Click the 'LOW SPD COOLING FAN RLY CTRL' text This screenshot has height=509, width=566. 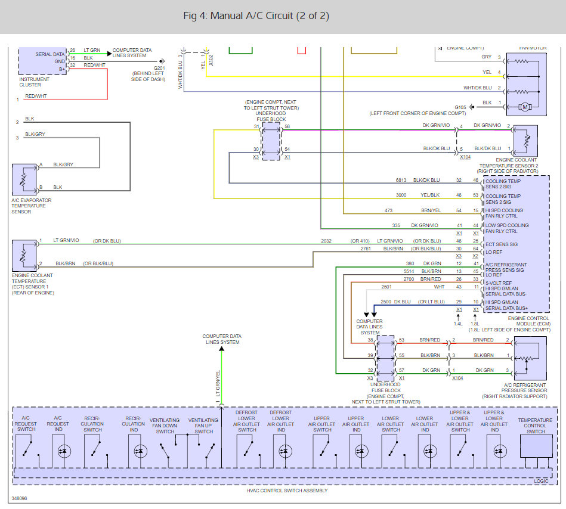(x=507, y=228)
